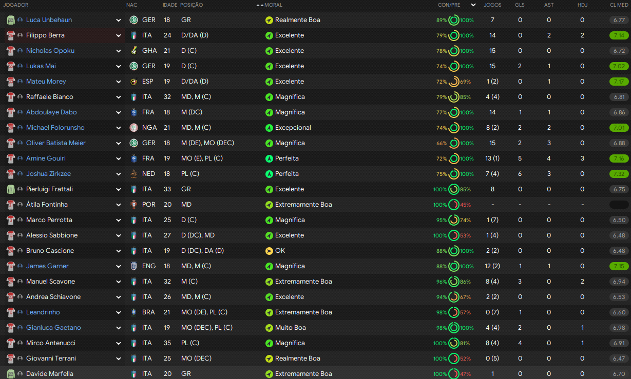This screenshot has height=379, width=631.
Task: Click Pierluigi Frattali's goalkeeper shirt icon
Action: point(11,189)
